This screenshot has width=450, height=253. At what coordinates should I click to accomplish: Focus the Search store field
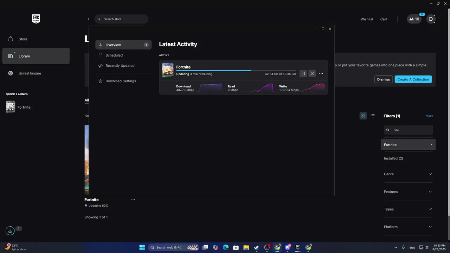pyautogui.click(x=121, y=19)
